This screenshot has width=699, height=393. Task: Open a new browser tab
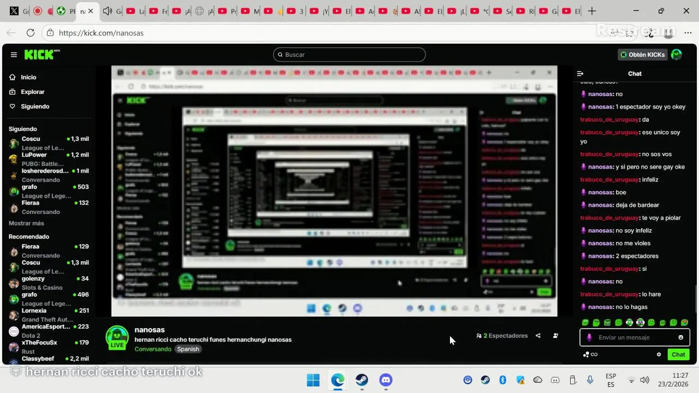[592, 11]
